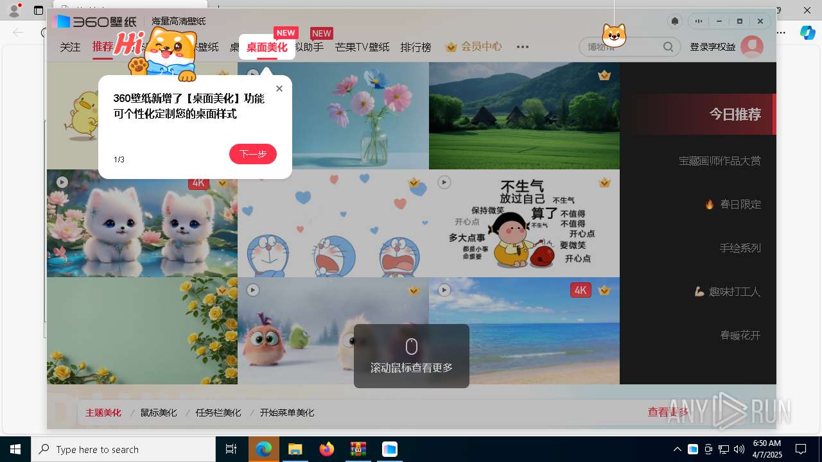The image size is (822, 462).
Task: Switch to the 推荐 tab
Action: (103, 47)
